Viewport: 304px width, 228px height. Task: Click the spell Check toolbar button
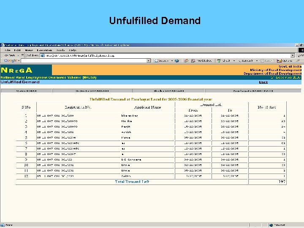point(224,61)
